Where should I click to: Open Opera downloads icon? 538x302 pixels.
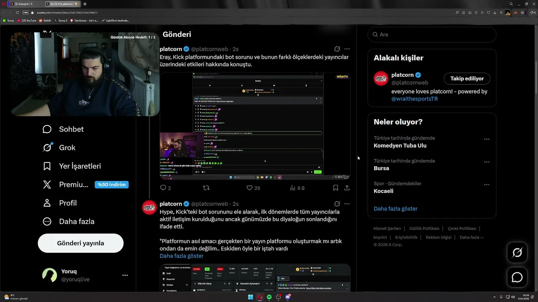[x=495, y=13]
